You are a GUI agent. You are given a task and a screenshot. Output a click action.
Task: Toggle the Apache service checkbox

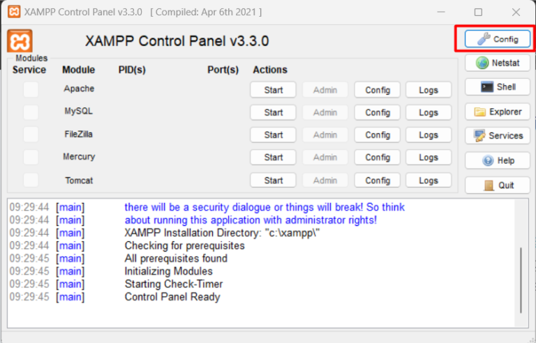tap(31, 89)
